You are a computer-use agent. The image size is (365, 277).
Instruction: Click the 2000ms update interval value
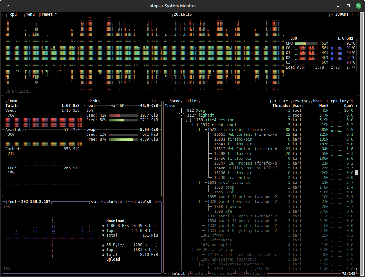pyautogui.click(x=342, y=14)
